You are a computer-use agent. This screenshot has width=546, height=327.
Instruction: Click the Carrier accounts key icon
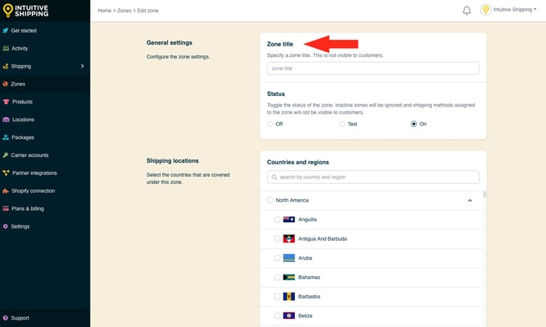coord(6,155)
